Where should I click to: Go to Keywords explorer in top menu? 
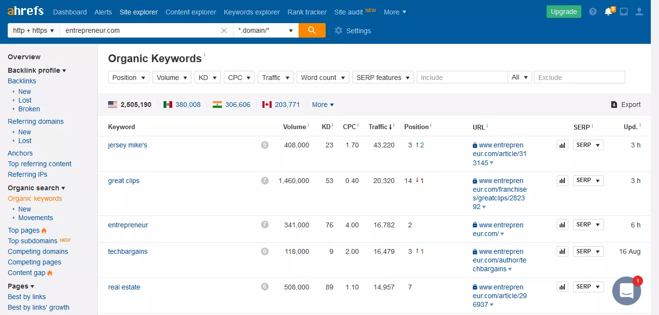coord(251,12)
